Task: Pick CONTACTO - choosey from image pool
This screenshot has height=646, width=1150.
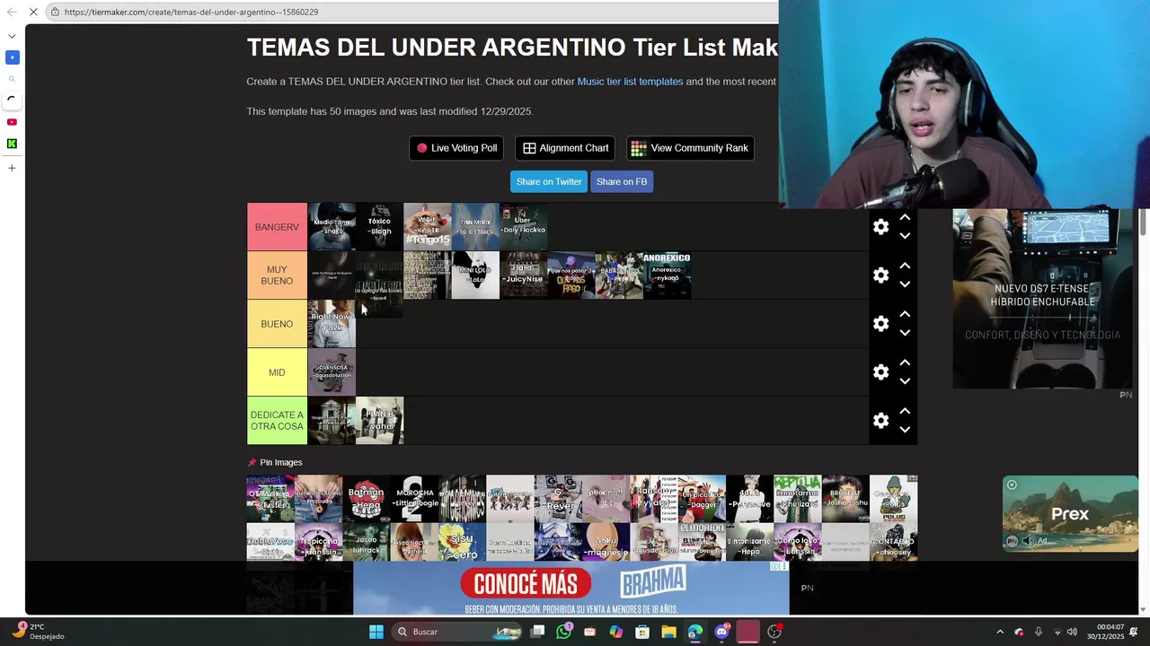Action: click(x=893, y=543)
